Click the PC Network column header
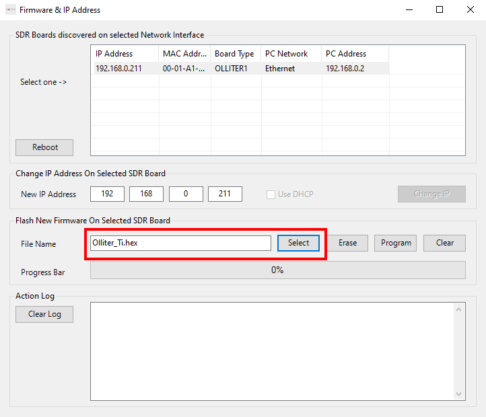 pos(291,54)
